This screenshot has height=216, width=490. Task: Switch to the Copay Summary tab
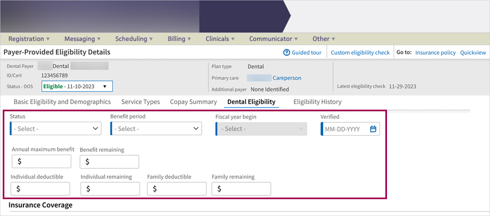pos(193,102)
